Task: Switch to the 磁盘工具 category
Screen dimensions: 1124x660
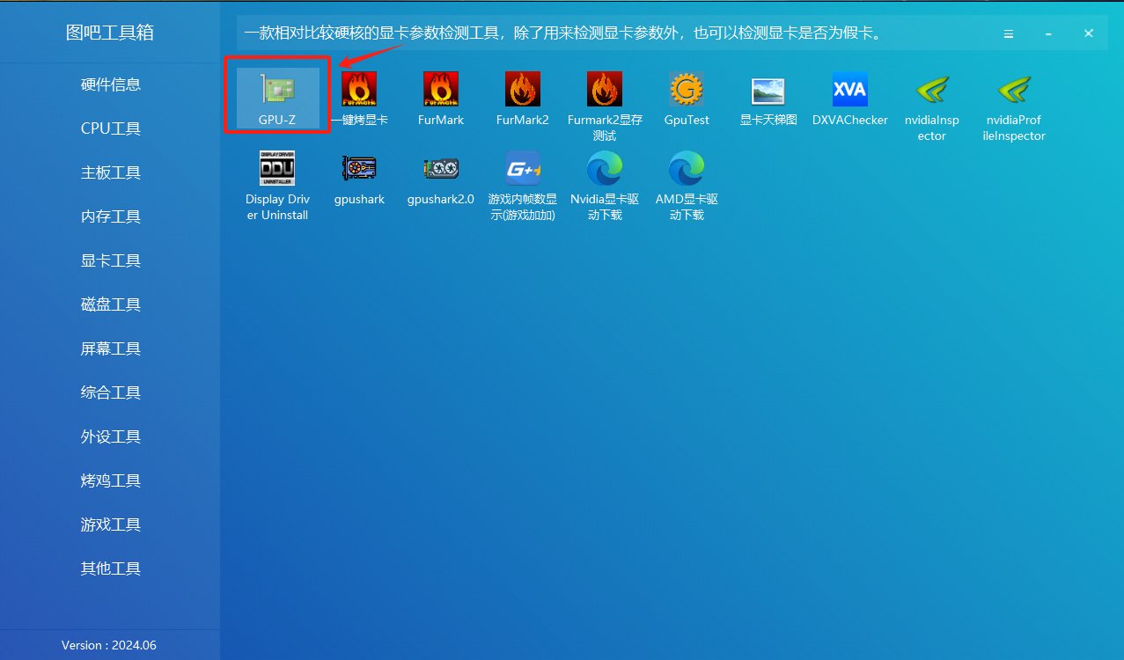Action: tap(110, 304)
